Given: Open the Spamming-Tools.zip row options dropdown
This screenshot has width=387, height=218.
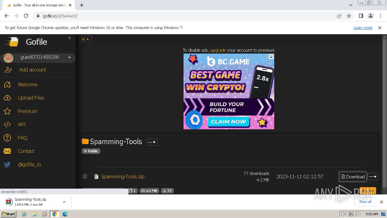Looking at the screenshot, I should [x=373, y=177].
